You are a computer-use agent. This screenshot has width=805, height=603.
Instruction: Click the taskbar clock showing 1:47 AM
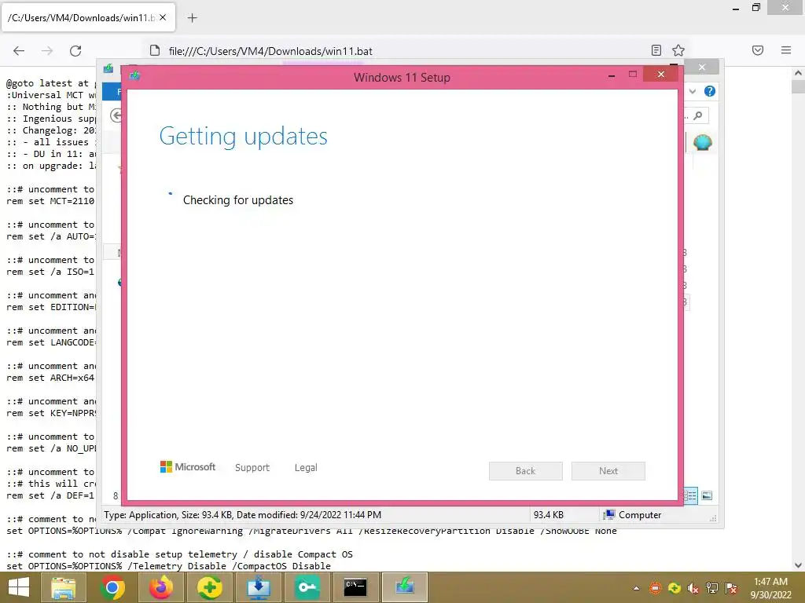coord(770,588)
